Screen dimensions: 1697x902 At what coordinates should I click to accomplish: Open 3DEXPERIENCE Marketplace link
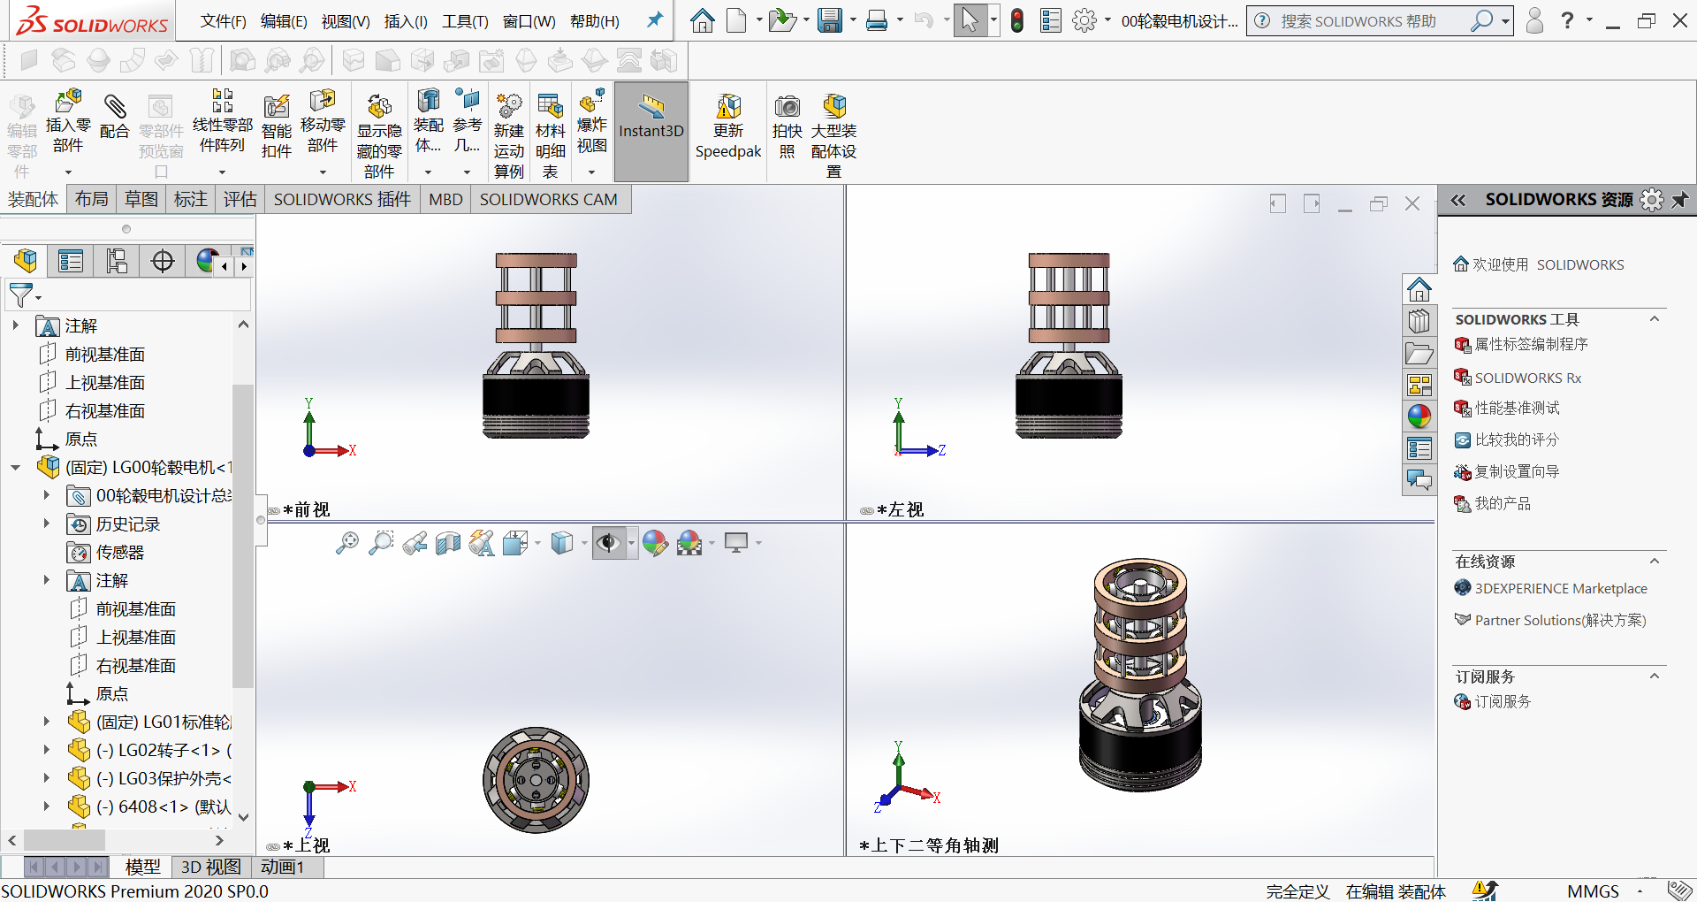point(1561,588)
